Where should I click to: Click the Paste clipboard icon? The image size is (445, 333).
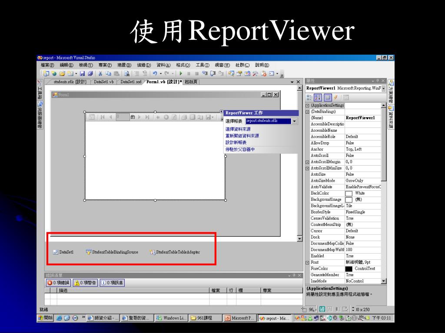(116, 74)
